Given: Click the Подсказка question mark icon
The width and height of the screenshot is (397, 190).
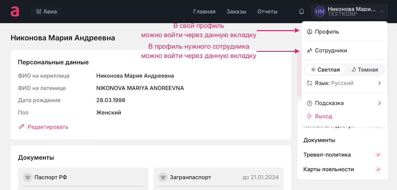Looking at the screenshot, I should pos(309,103).
